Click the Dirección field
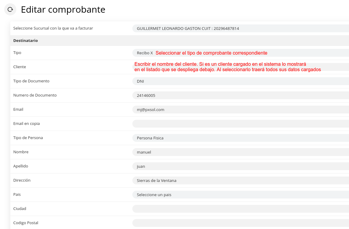Viewport: 349px width, 229px height. click(240, 180)
